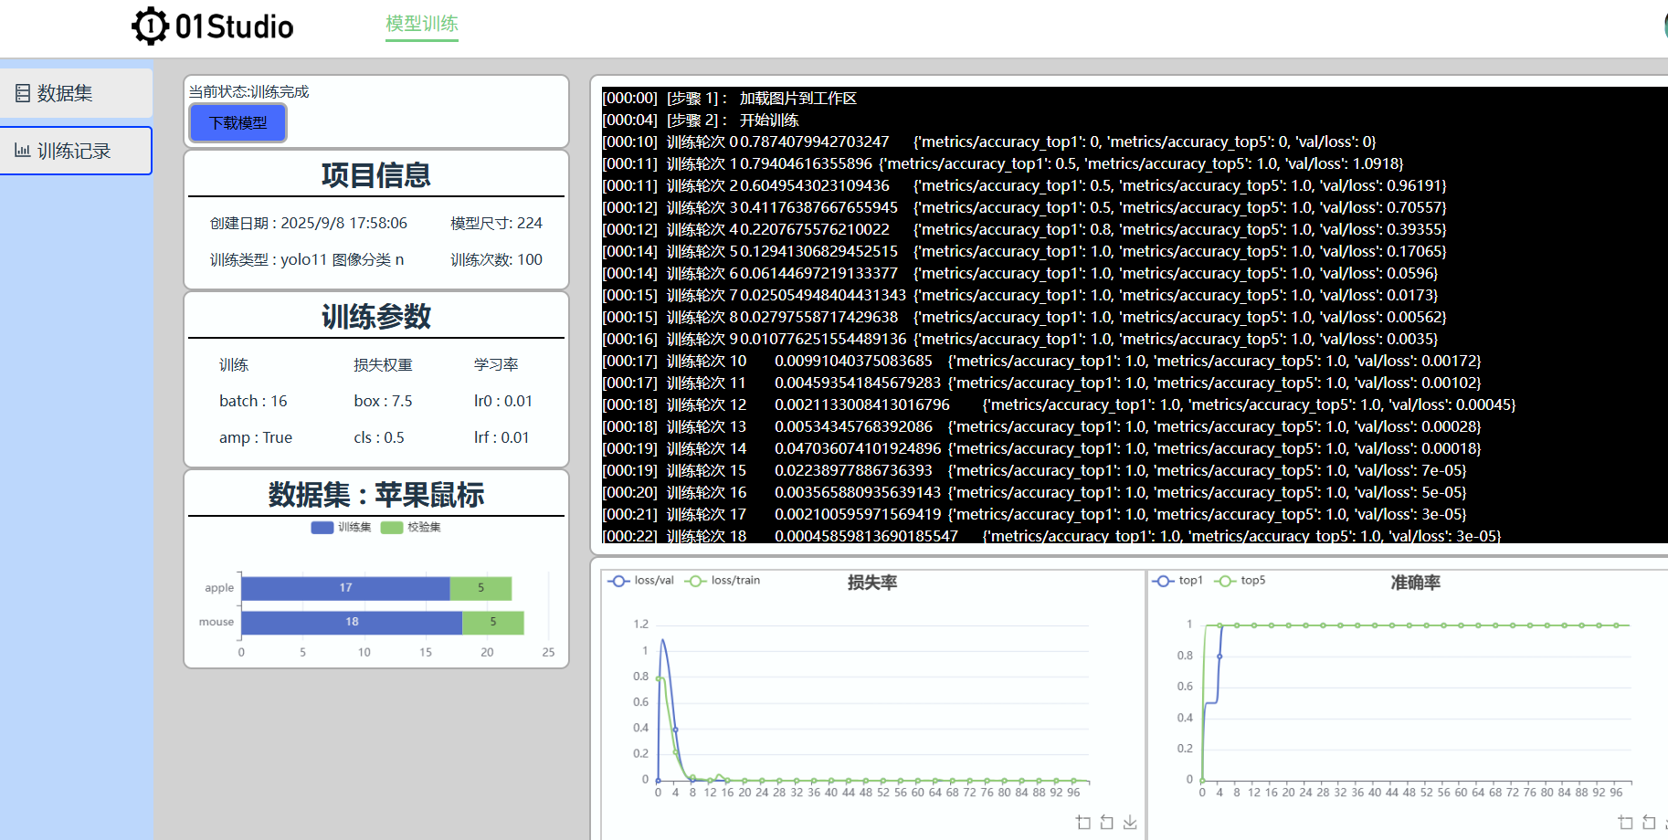
Task: Click the 01Studio gear logo
Action: (150, 26)
